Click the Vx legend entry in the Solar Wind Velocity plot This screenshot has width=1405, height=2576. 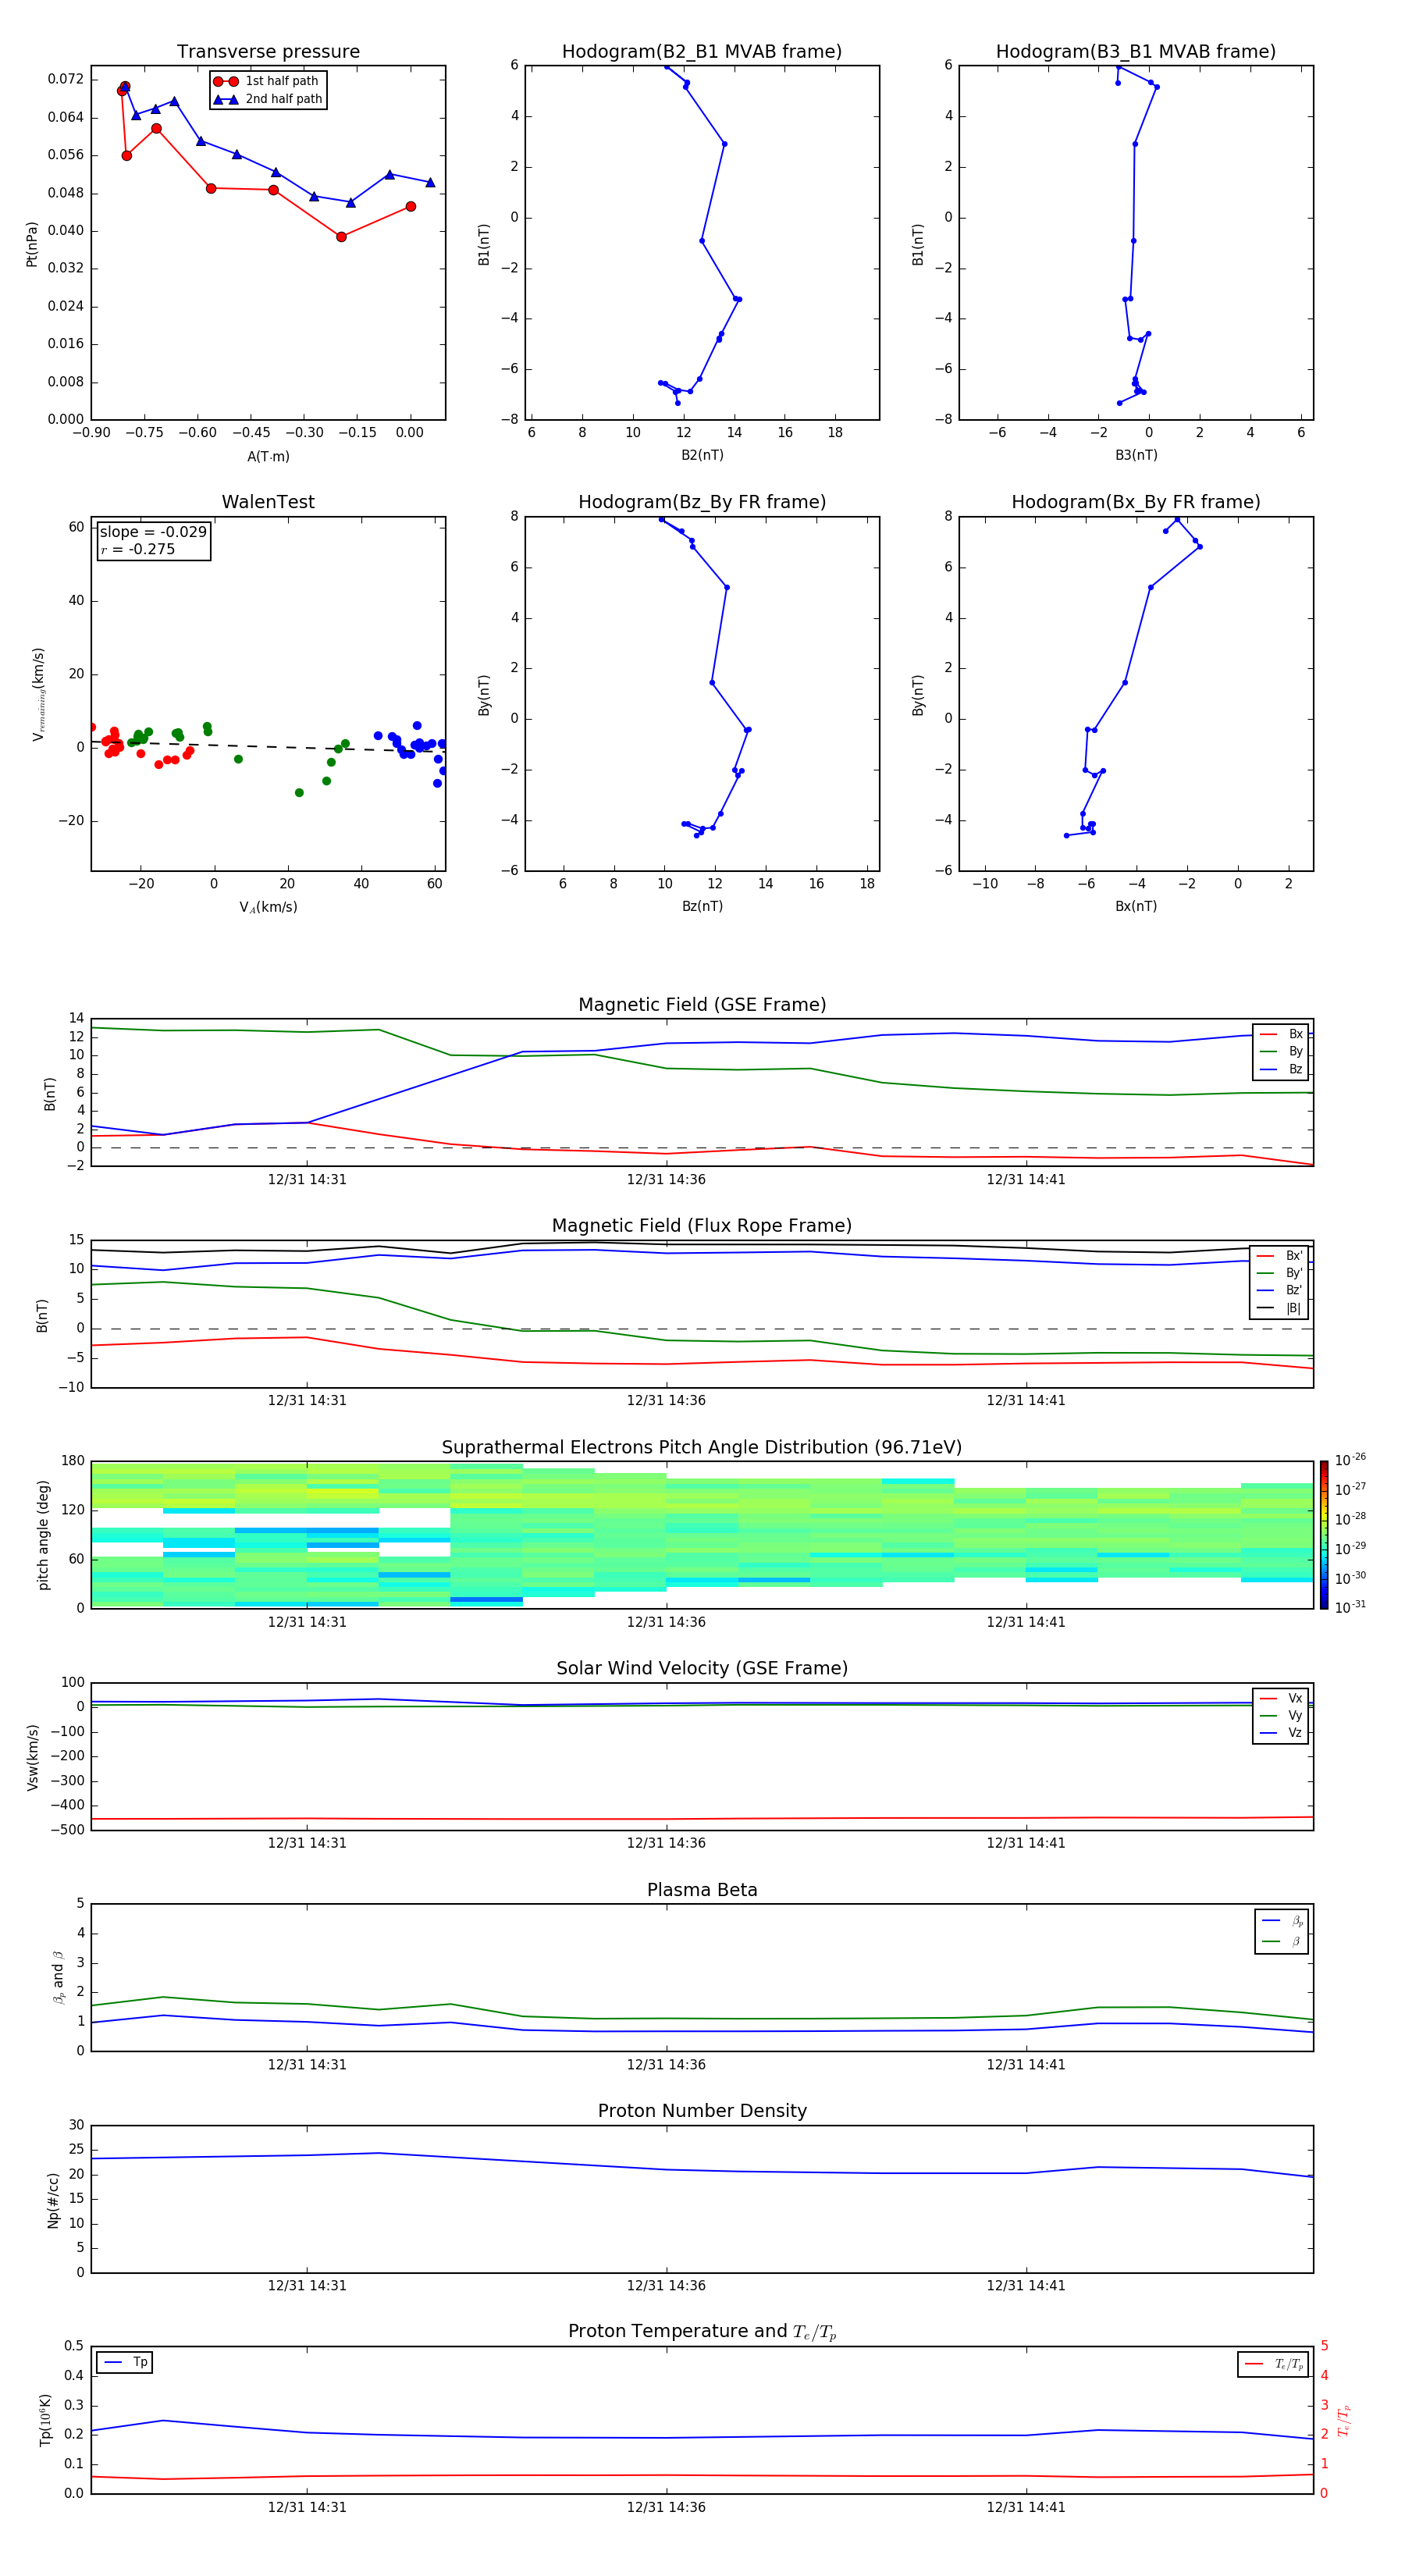tap(1281, 1698)
